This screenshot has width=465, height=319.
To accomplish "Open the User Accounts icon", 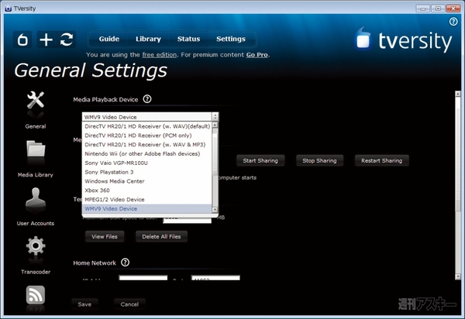I will click(x=36, y=197).
